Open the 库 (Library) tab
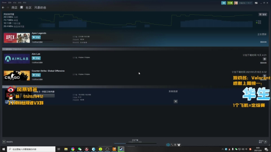 [21, 8]
